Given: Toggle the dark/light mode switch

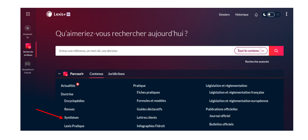Looking at the screenshot, I should coord(271,14).
